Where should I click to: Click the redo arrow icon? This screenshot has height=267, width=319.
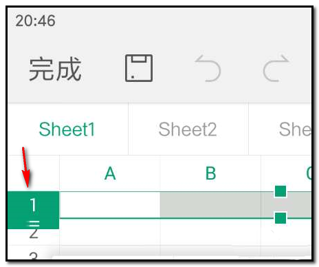[276, 68]
